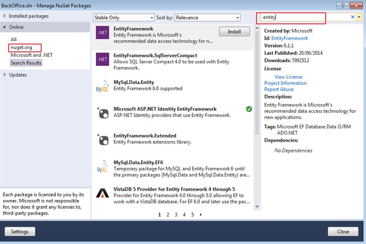Click the package list scrollbar down arrow
Screen dimensions: 366x244
pos(257,206)
